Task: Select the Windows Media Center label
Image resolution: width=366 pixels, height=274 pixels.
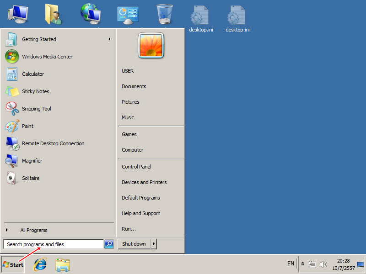Action: 47,57
